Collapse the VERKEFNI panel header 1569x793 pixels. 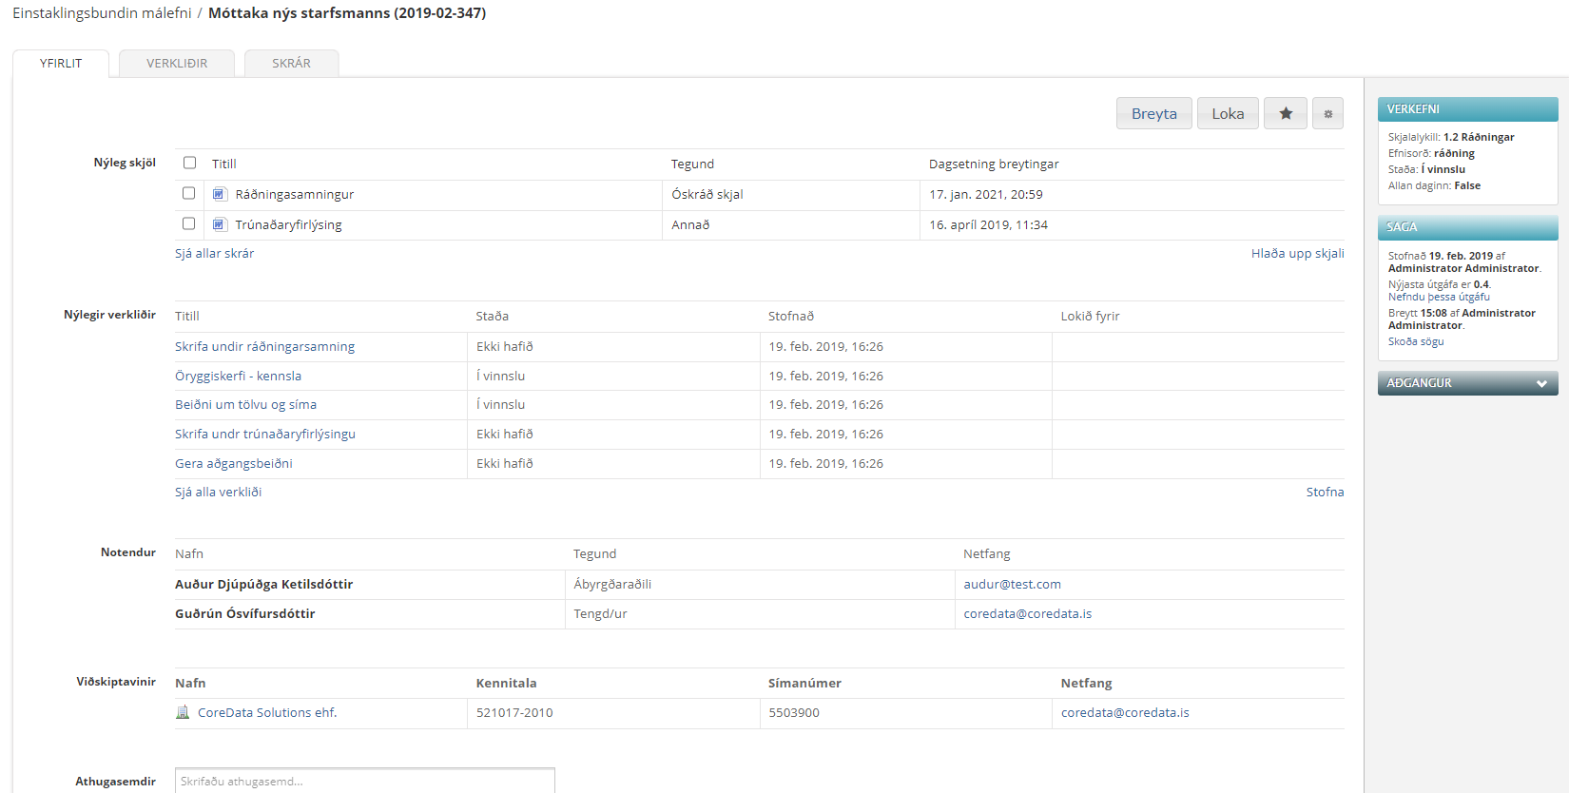click(x=1466, y=109)
